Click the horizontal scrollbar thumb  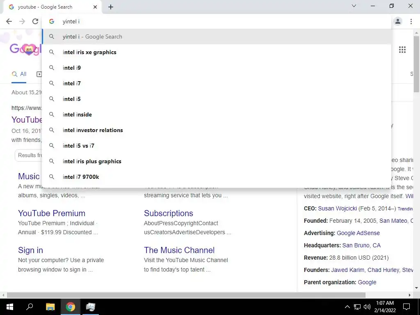point(186,295)
